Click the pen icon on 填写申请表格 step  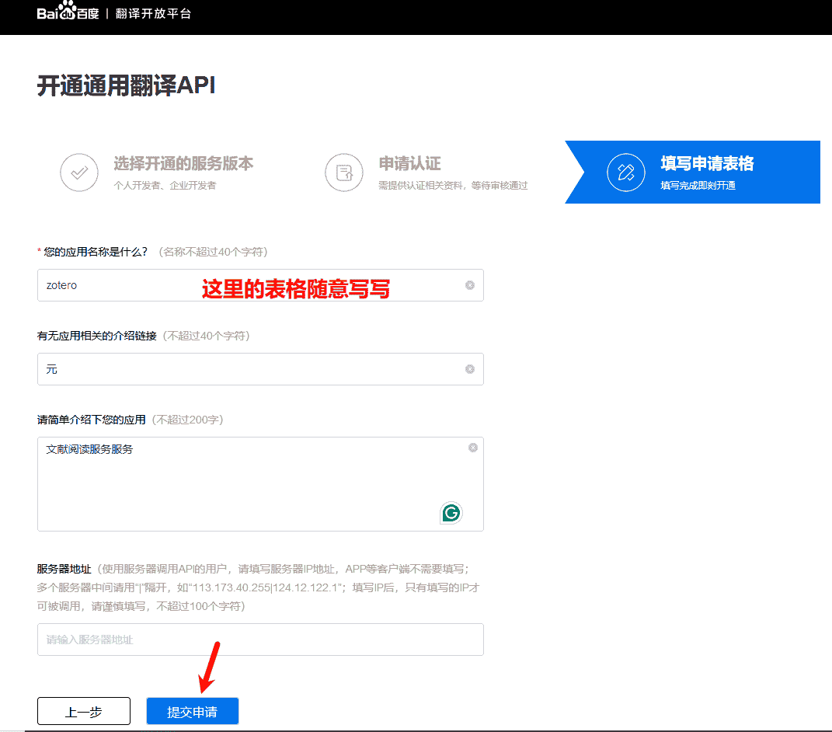626,172
